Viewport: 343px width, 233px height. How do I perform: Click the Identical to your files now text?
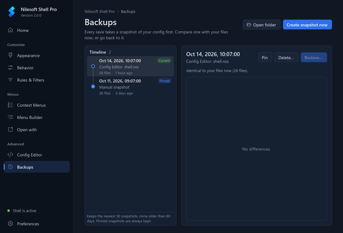click(x=217, y=71)
